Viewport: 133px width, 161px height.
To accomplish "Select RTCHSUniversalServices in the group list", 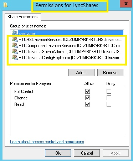I will (x=67, y=40).
